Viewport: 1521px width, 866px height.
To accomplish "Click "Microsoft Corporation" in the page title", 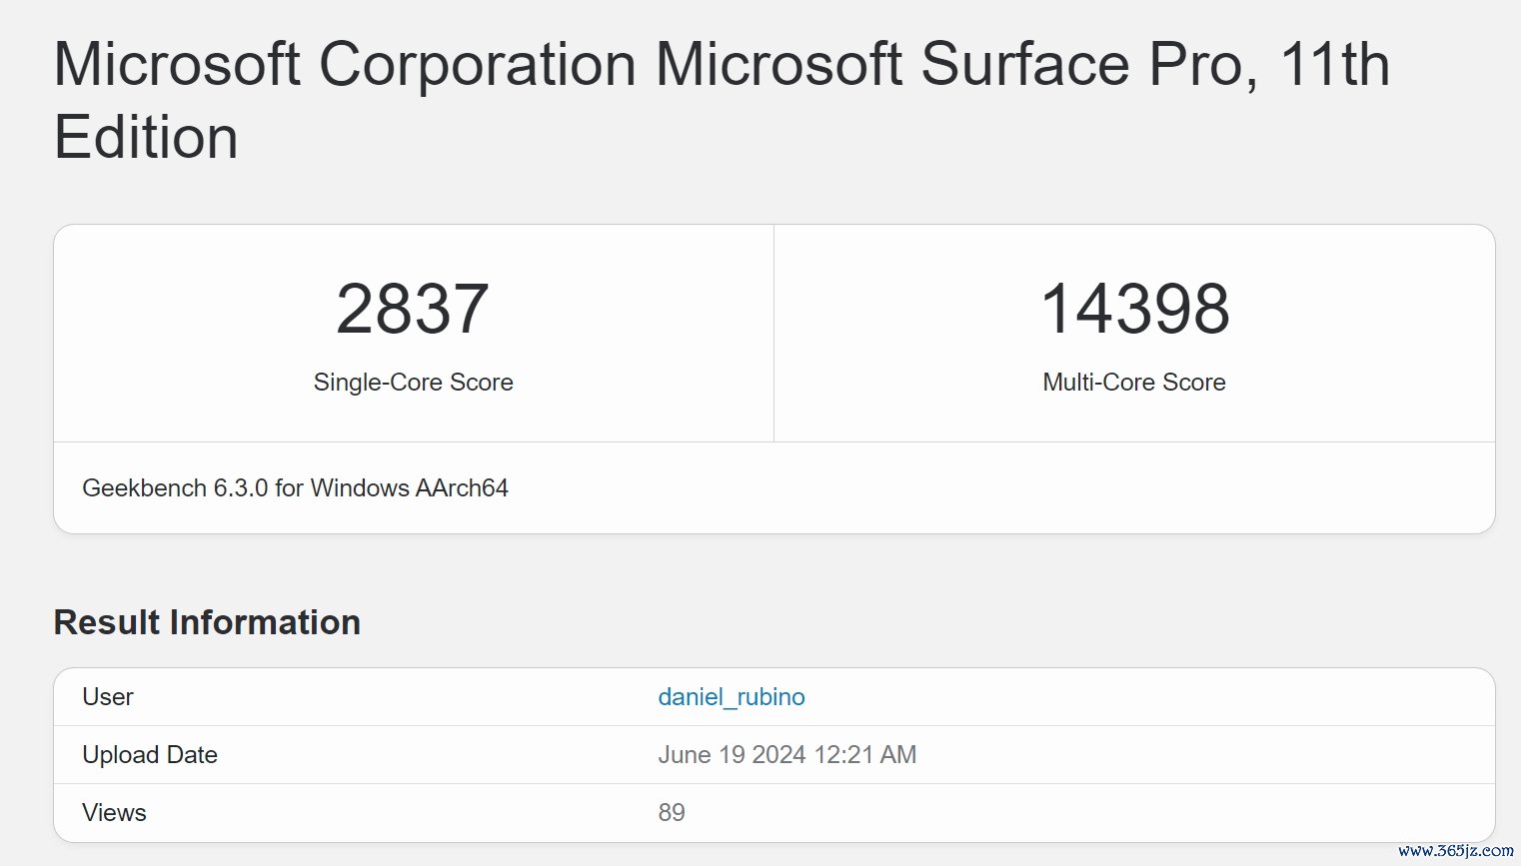I will pos(345,66).
